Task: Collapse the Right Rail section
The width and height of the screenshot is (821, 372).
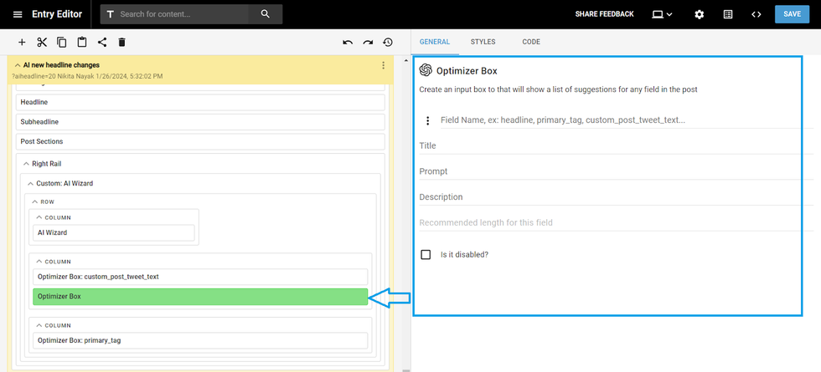Action: (x=26, y=164)
